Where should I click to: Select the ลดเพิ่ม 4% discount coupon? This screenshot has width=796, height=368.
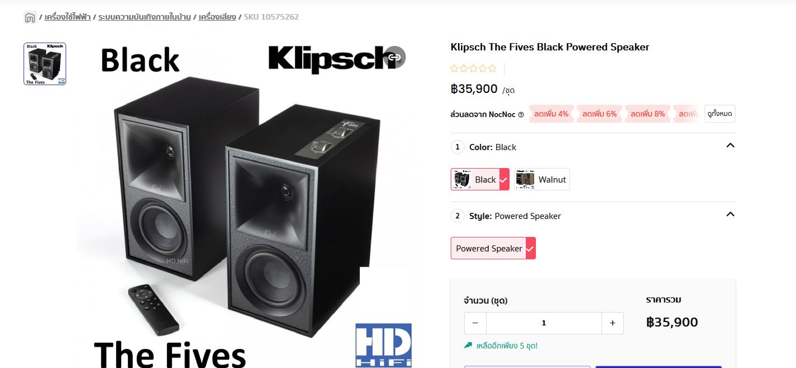(x=552, y=114)
